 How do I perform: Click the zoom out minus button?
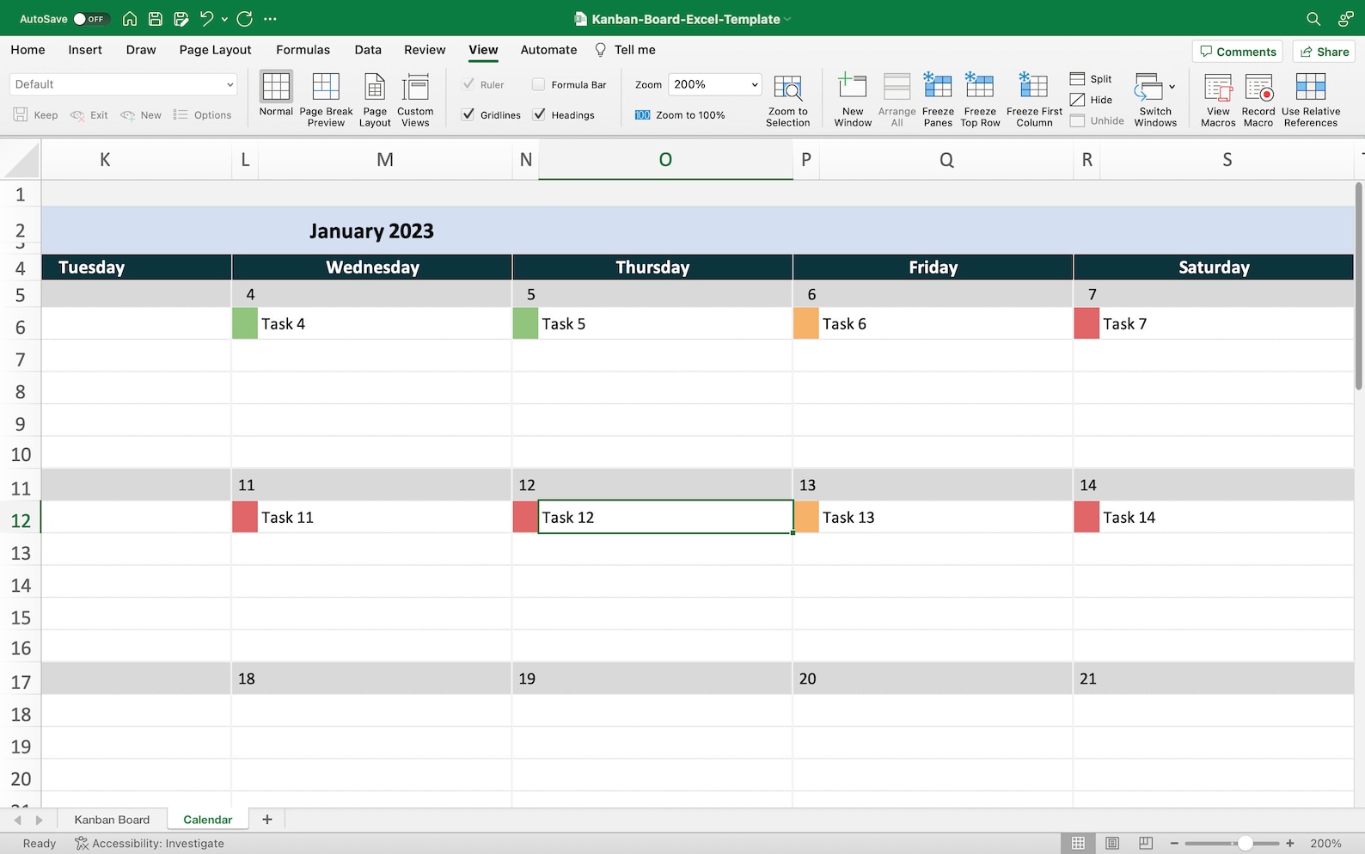click(1174, 843)
